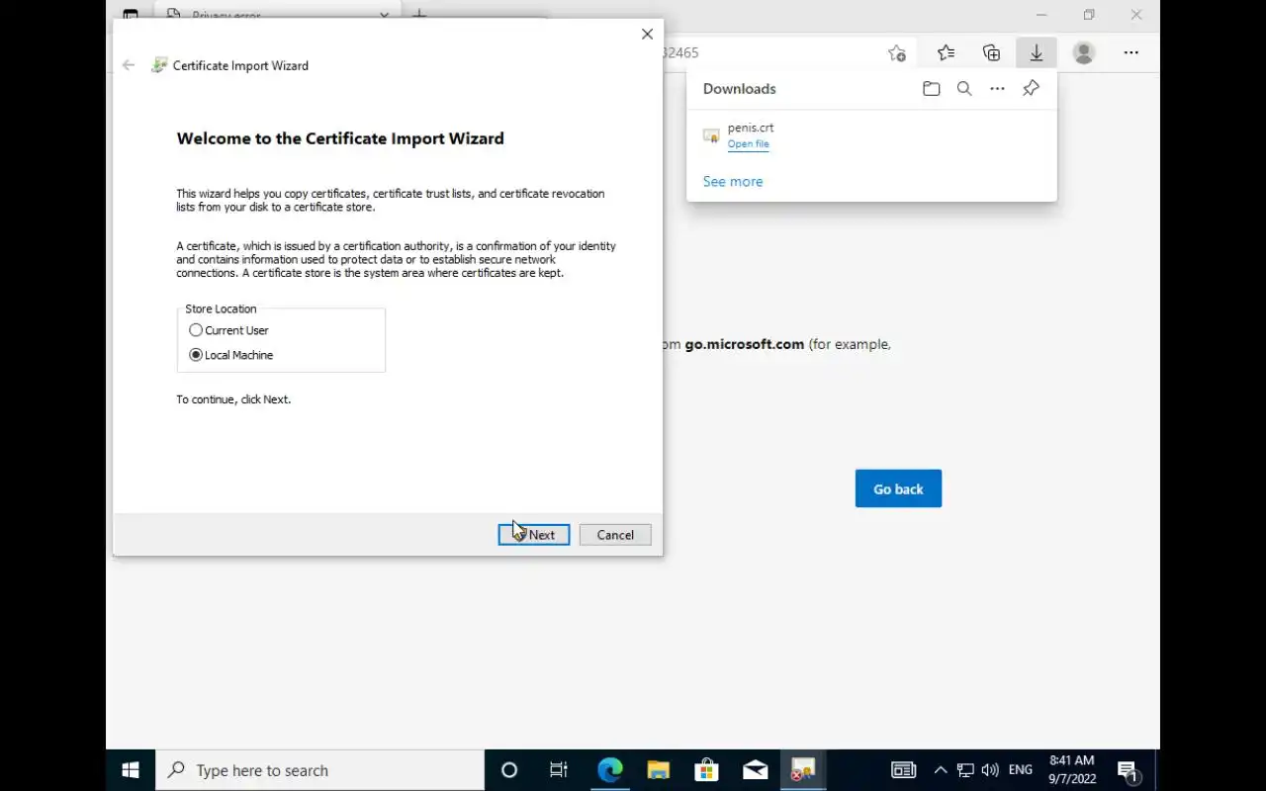Open Microsoft Store from the taskbar
The width and height of the screenshot is (1266, 791).
706,770
